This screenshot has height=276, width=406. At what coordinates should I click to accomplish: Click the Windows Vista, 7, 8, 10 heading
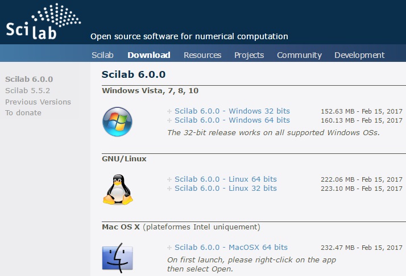point(150,91)
